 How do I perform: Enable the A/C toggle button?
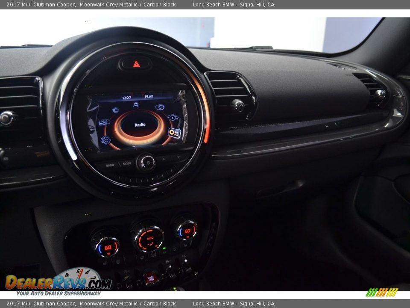click(164, 252)
